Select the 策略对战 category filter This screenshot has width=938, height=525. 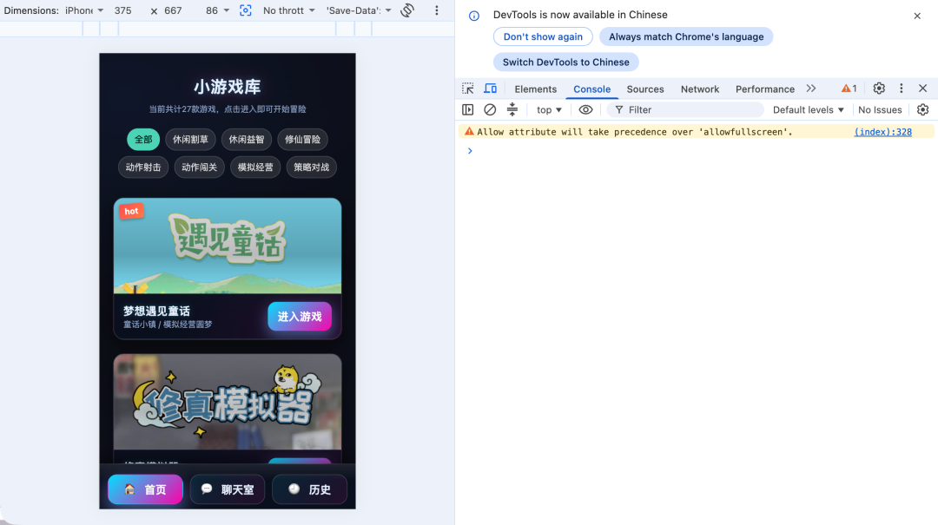[312, 167]
